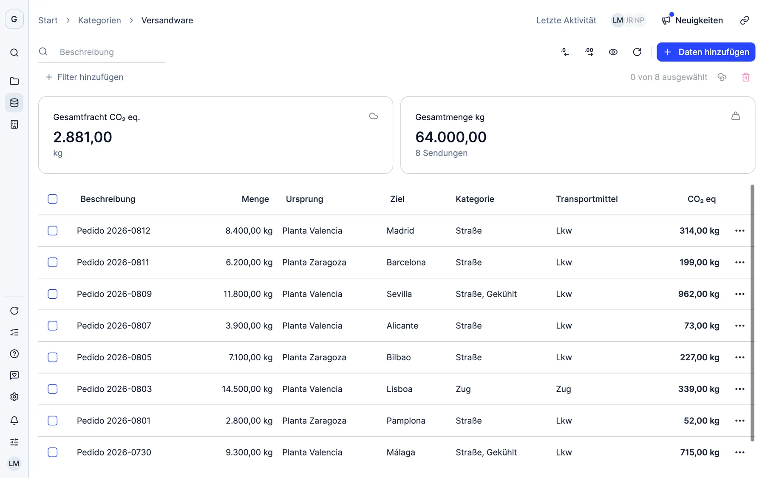Click the recalculate icon next to selection count
This screenshot has height=478, width=765.
(x=722, y=77)
